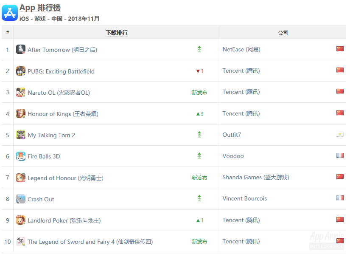Click the China flag next to Shanda Games

click(340, 177)
